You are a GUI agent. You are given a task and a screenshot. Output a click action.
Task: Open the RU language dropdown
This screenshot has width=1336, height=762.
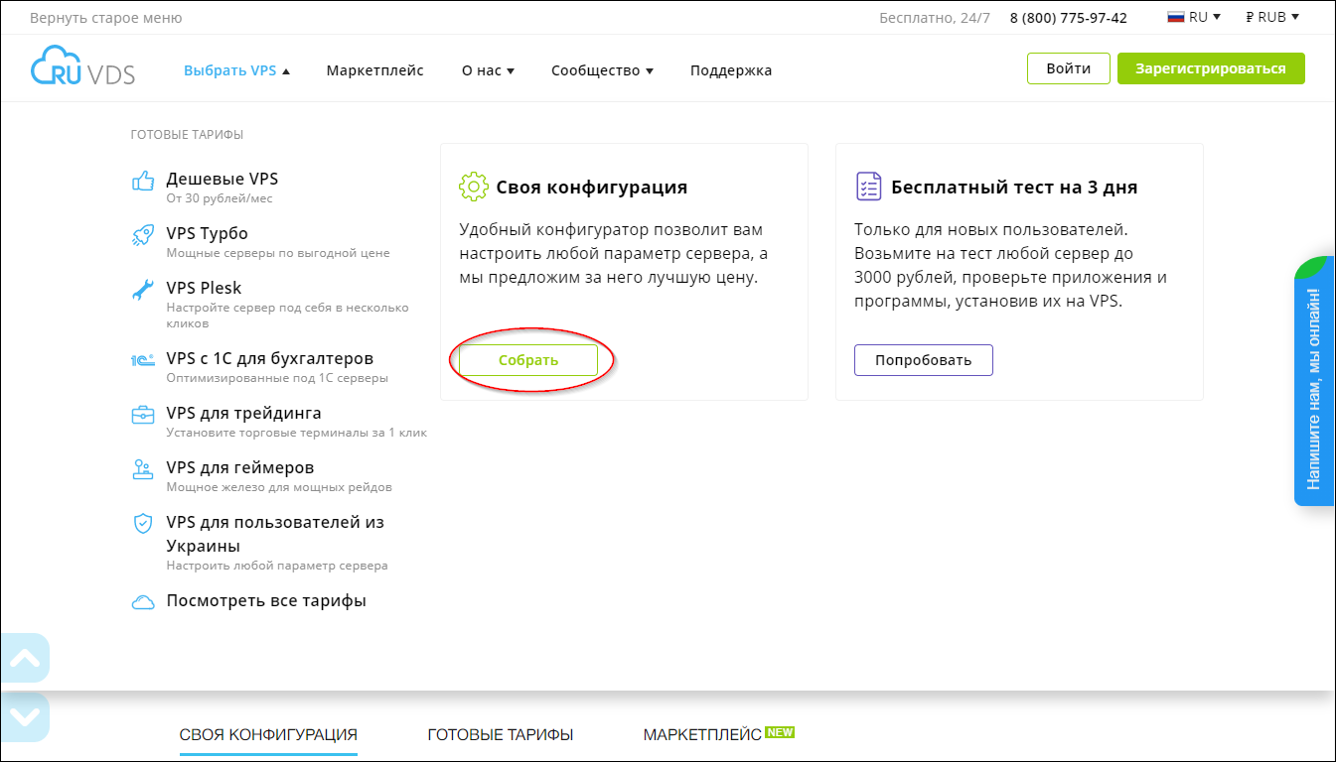(x=1194, y=17)
